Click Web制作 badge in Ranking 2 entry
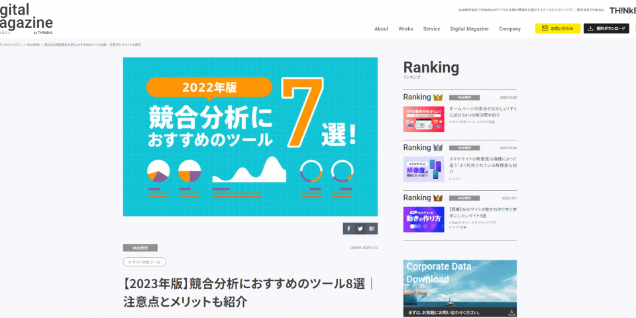636x318 pixels. (x=464, y=148)
